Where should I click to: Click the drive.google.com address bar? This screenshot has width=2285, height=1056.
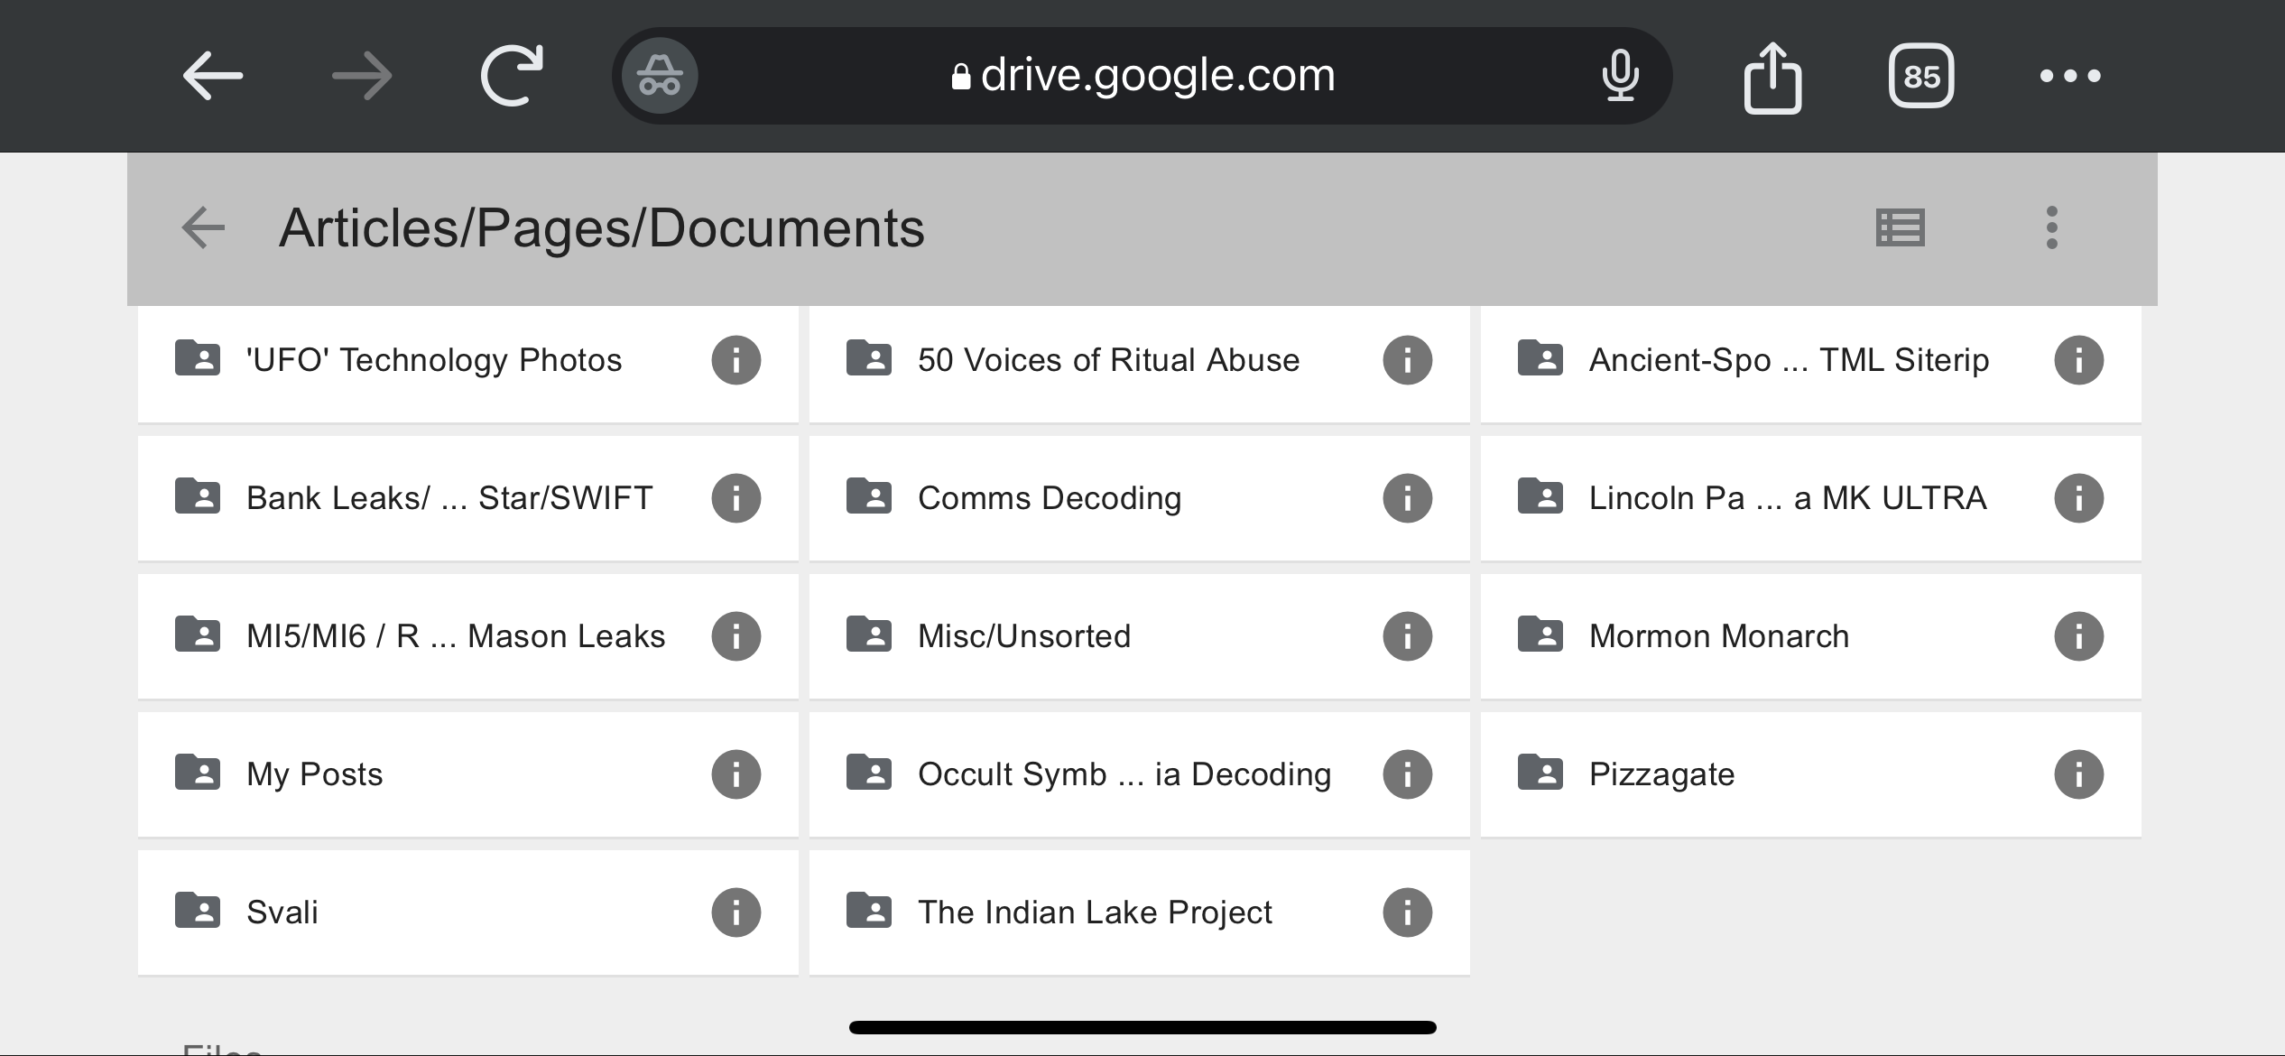(1142, 76)
